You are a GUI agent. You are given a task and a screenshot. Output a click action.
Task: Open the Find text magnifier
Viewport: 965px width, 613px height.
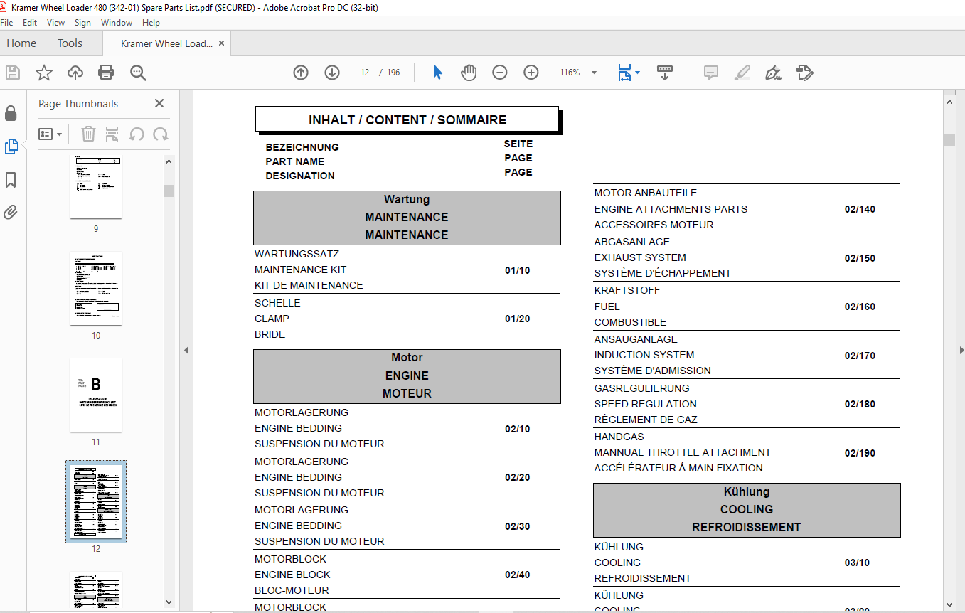pyautogui.click(x=138, y=73)
